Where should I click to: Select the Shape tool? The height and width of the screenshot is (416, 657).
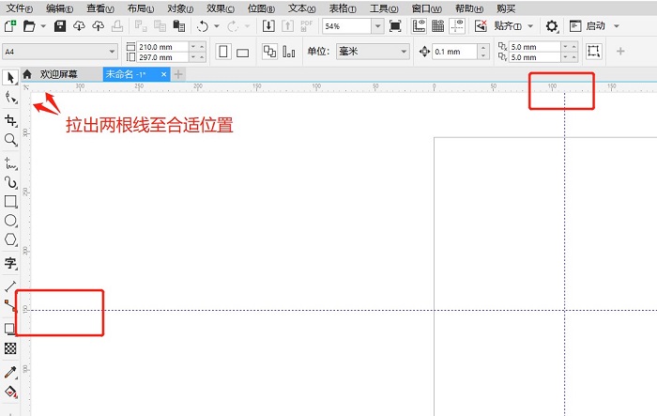click(x=11, y=98)
